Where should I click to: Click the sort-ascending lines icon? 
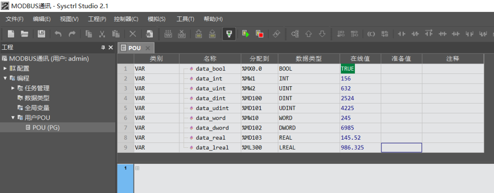(x=354, y=34)
